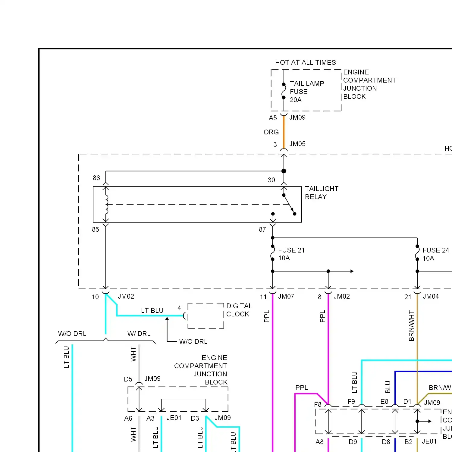Click the F8 connector pin label
This screenshot has height=452, width=452.
click(x=318, y=404)
